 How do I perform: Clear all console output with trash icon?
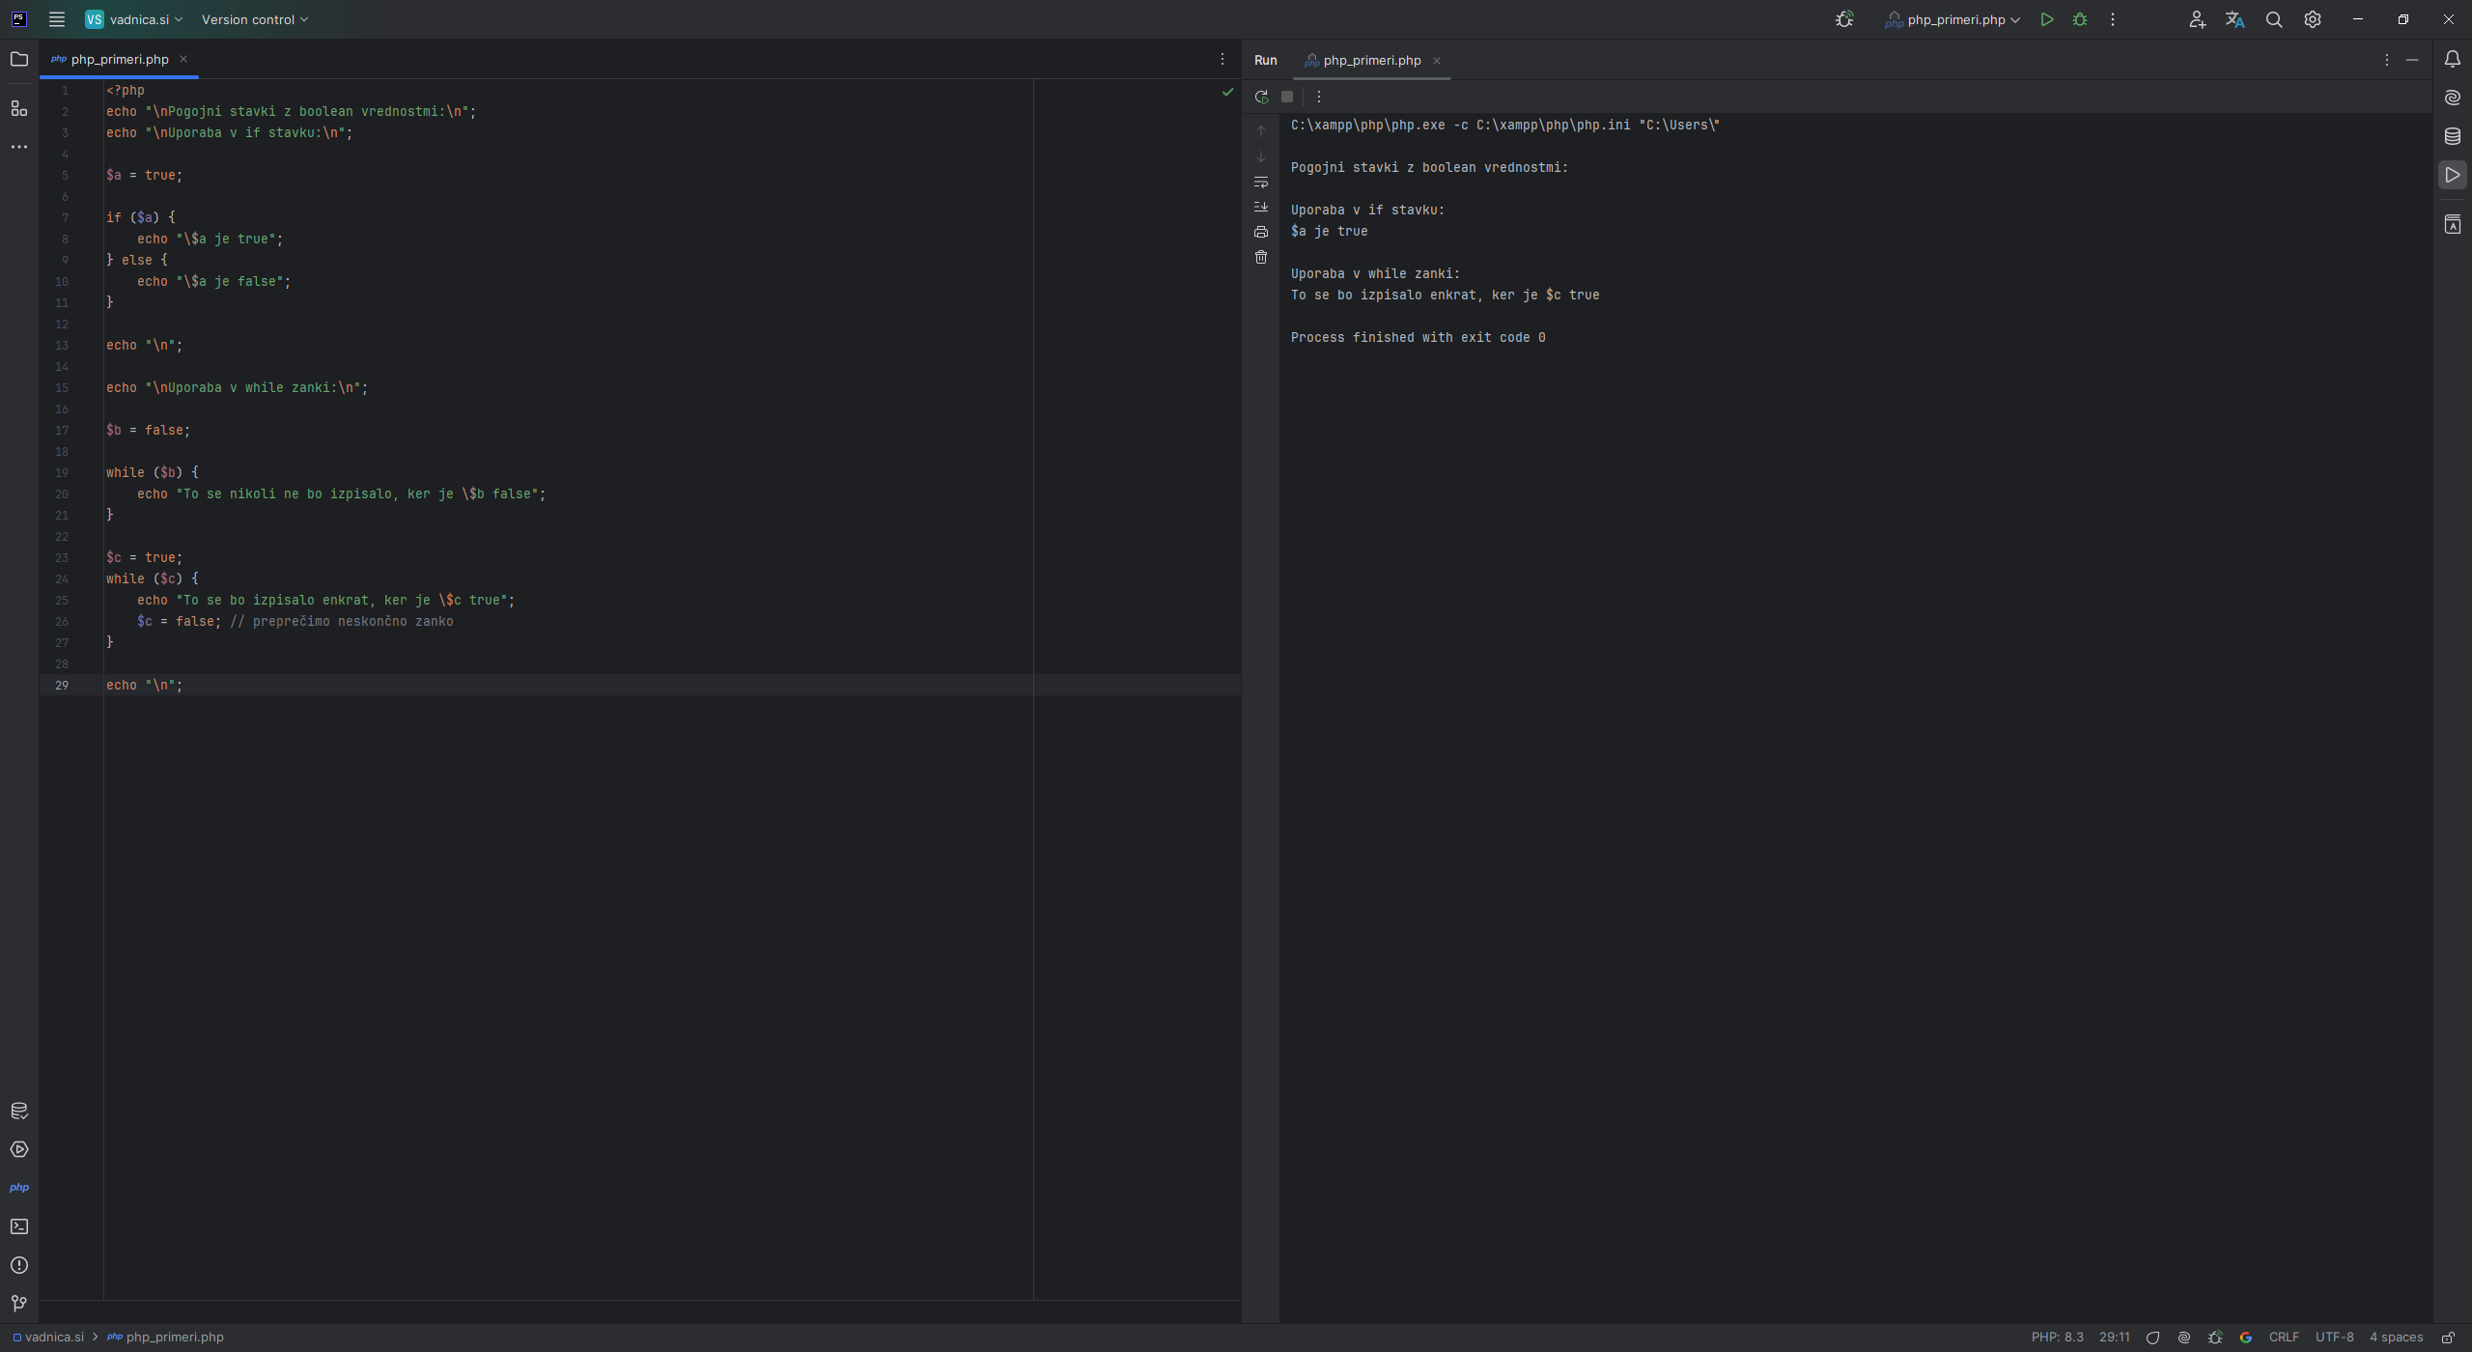point(1261,257)
